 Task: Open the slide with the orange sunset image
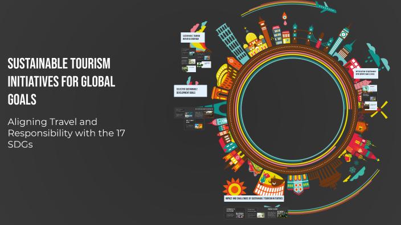click(x=194, y=124)
